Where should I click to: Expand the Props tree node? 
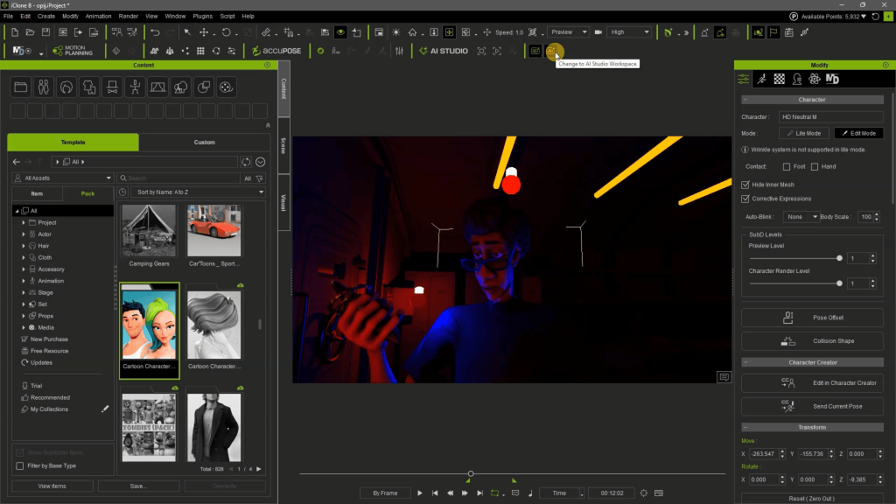click(24, 316)
